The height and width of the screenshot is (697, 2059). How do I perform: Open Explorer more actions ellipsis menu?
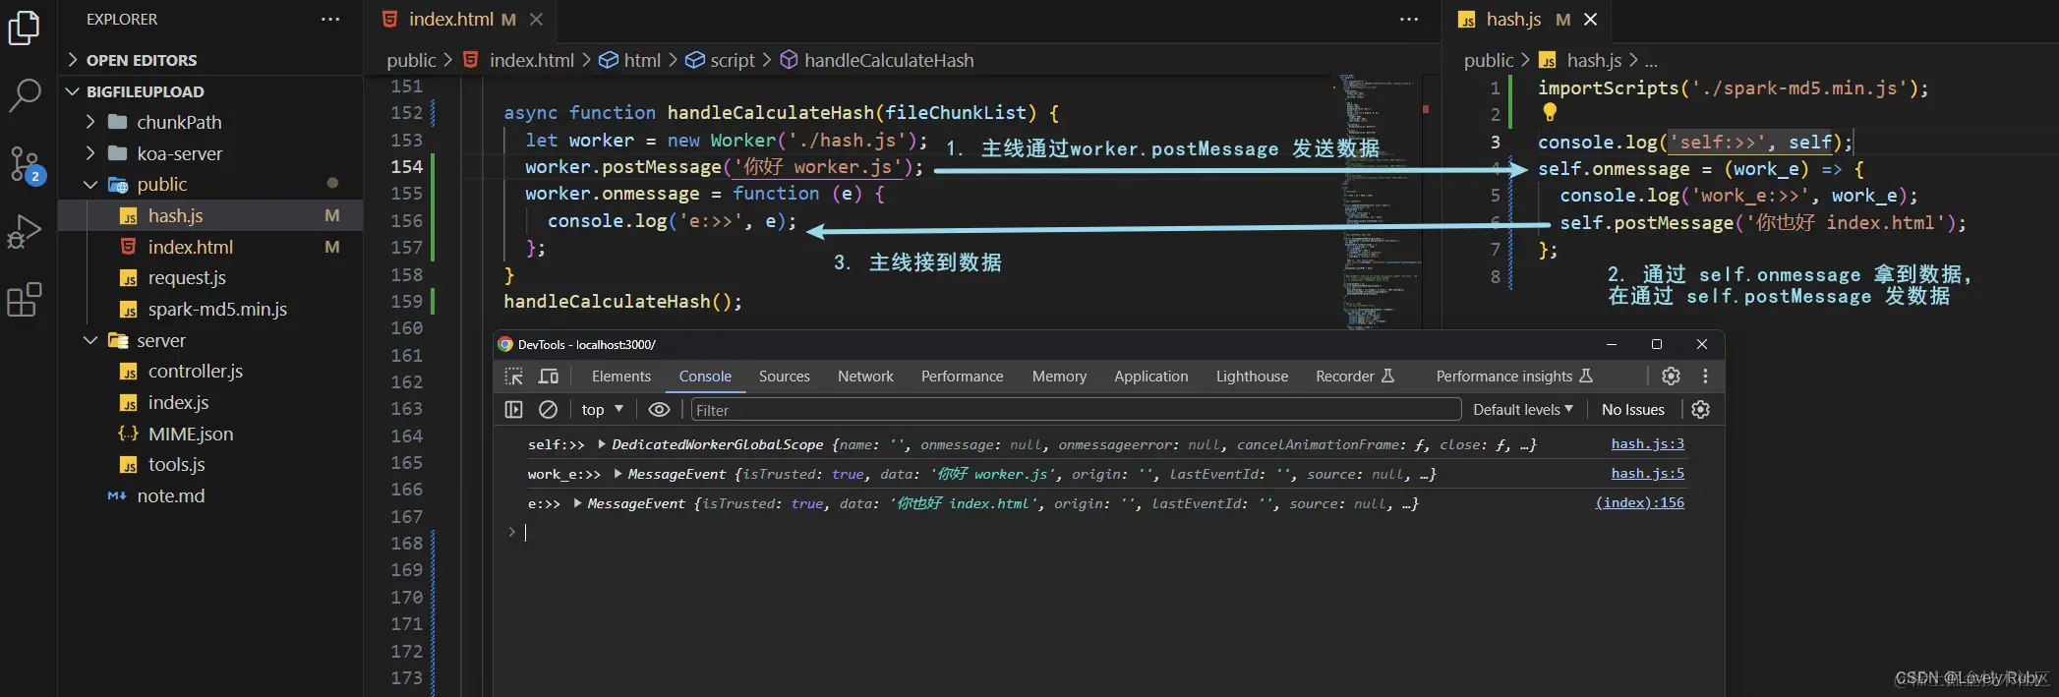tap(330, 19)
